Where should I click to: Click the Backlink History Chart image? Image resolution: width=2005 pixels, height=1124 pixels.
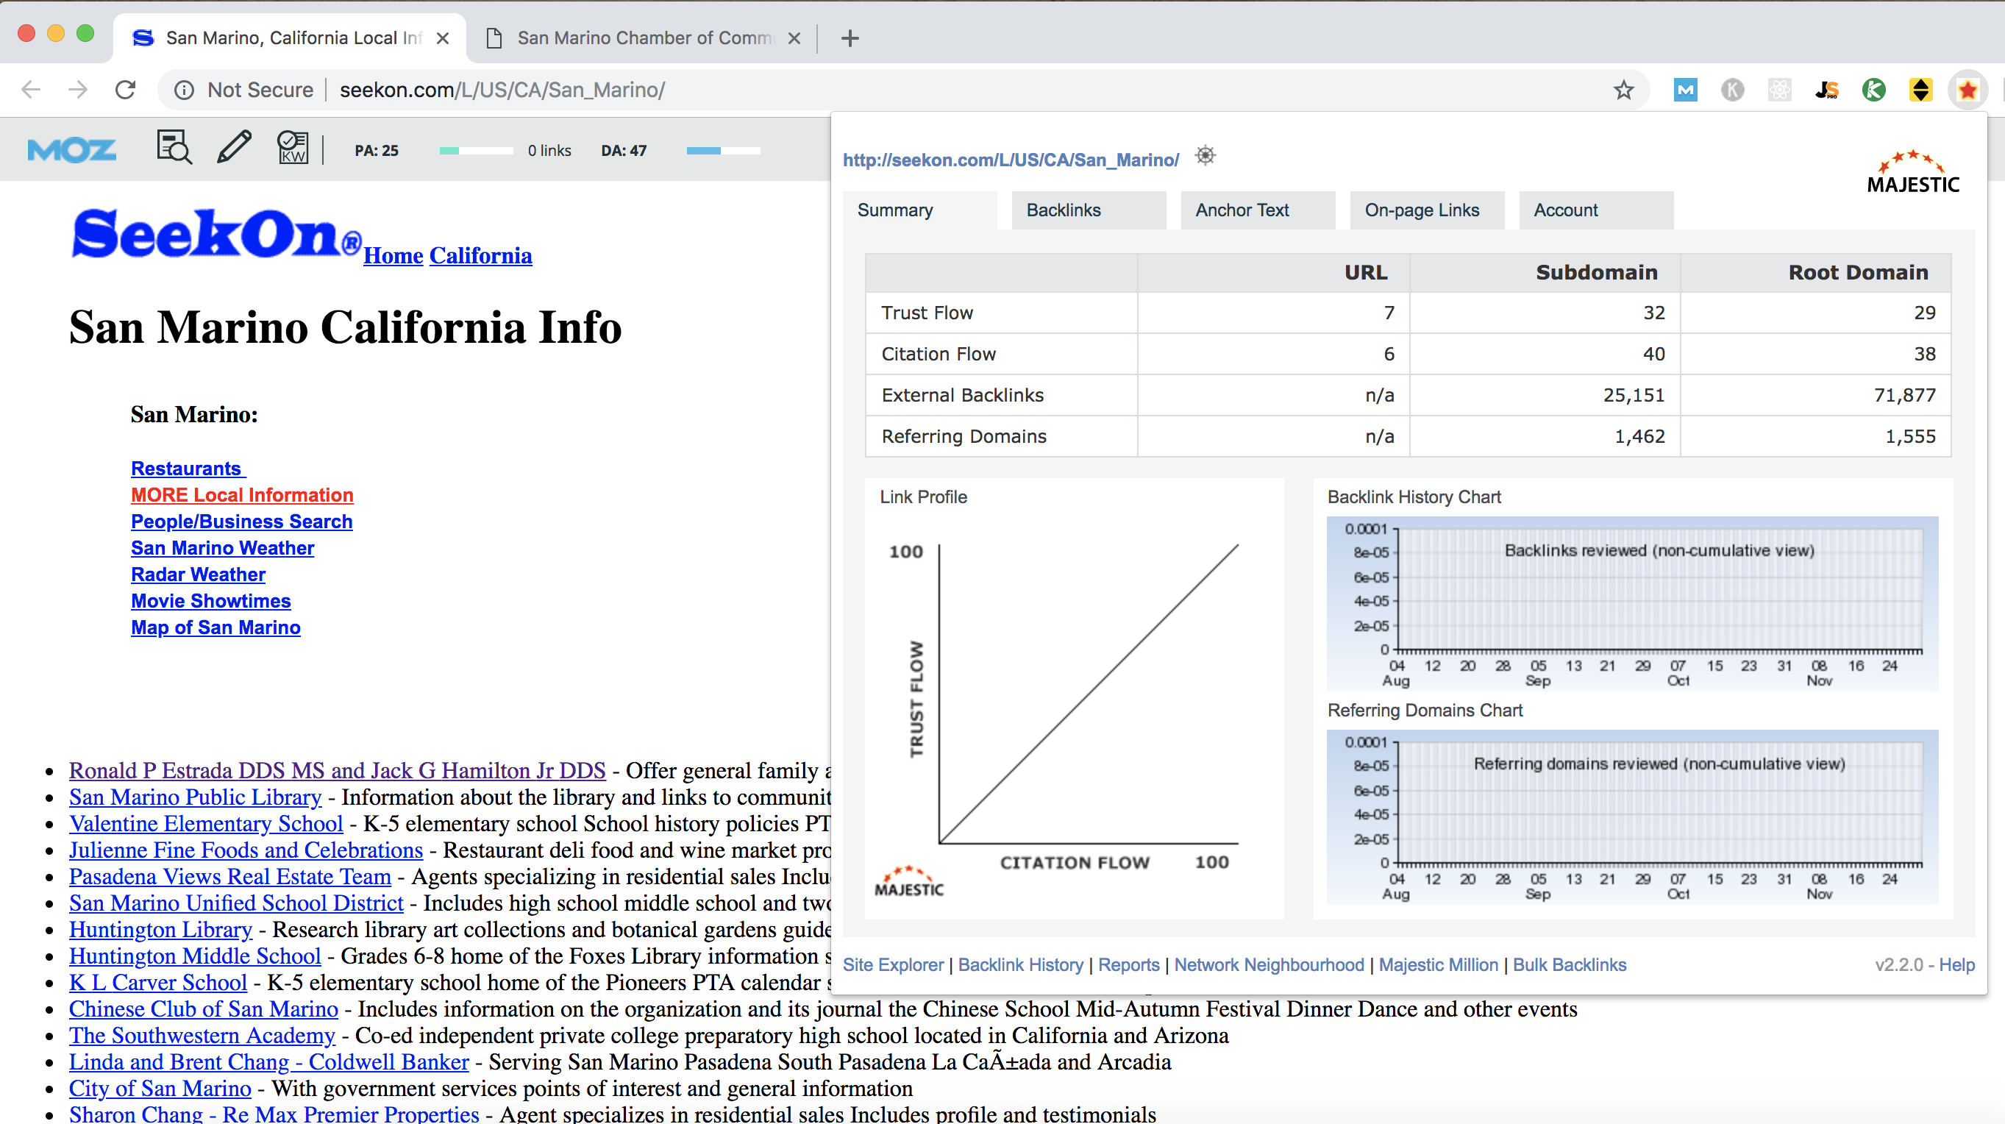1632,603
